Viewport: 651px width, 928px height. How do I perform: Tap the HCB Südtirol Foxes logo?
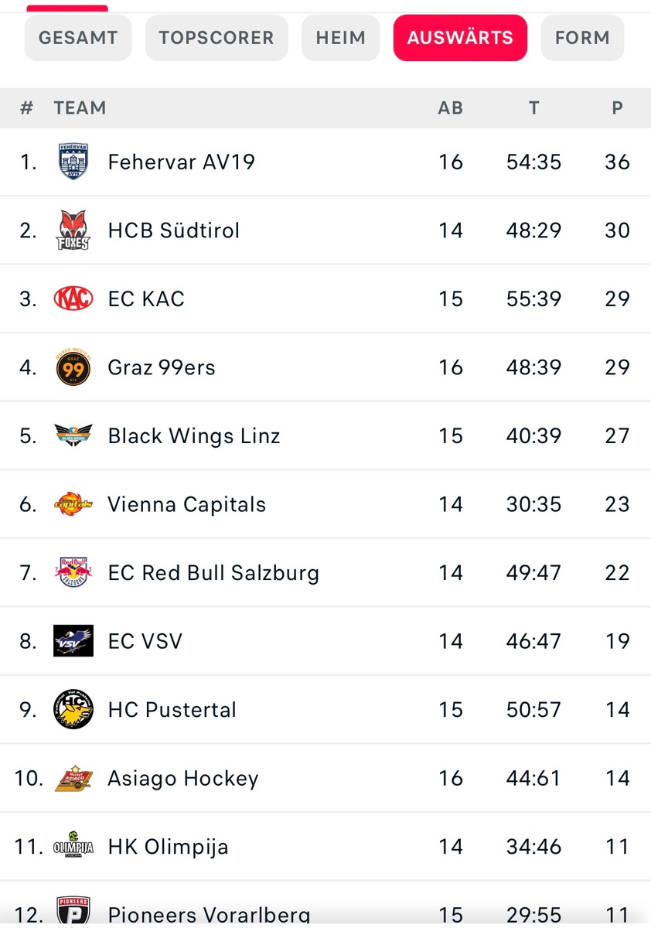[x=73, y=230]
